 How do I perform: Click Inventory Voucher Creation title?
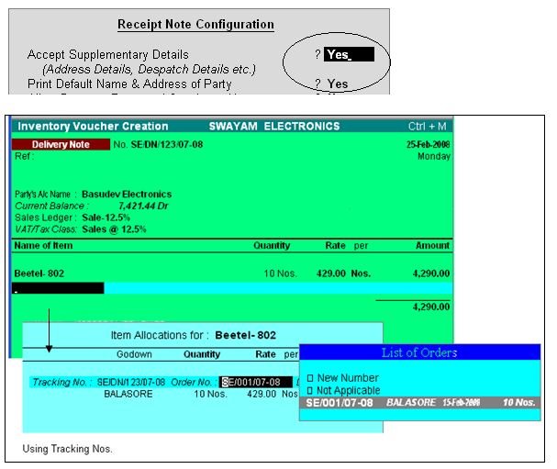93,126
